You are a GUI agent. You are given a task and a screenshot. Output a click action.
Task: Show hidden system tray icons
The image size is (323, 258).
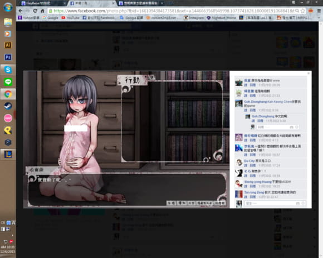point(12,235)
